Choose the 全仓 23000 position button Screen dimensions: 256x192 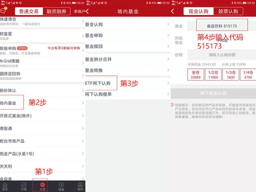click(196, 75)
